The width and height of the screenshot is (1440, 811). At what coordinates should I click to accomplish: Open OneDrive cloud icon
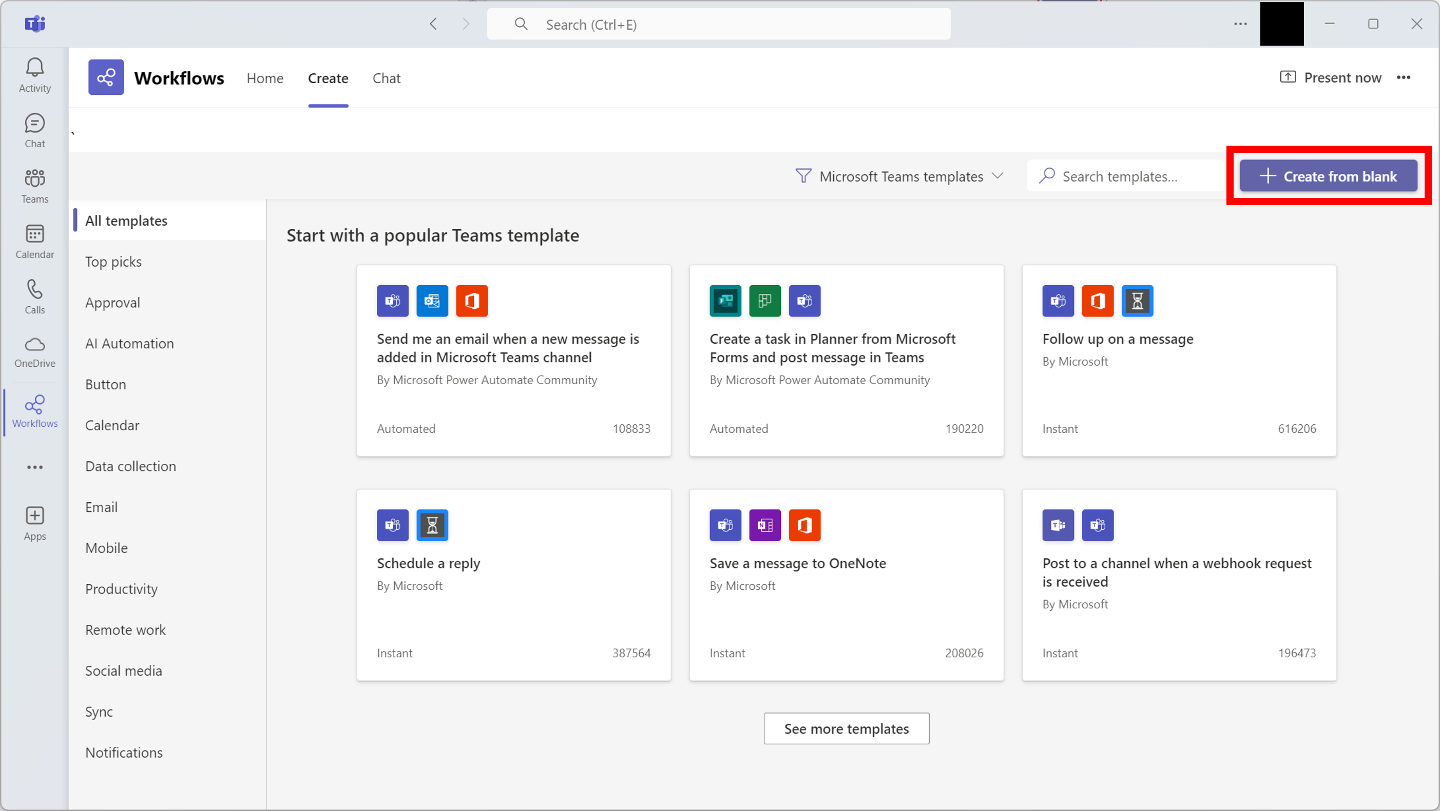(x=35, y=352)
